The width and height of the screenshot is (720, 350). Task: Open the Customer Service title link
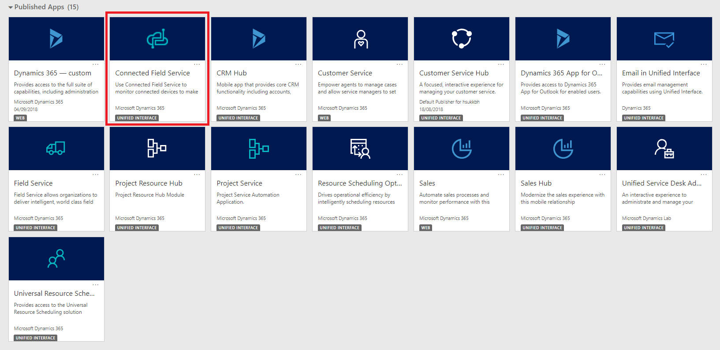tap(345, 73)
